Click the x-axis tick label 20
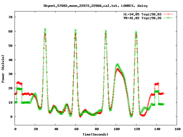Image resolution: width=183 pixels, height=137 pixels. (x=36, y=129)
